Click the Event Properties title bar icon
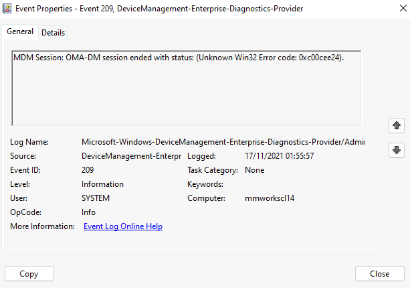This screenshot has width=410, height=288. (x=8, y=9)
